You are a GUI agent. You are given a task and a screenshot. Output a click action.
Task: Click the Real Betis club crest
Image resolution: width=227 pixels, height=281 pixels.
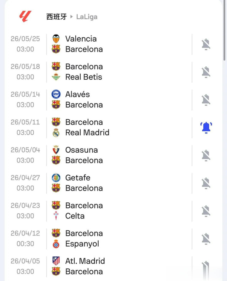tap(56, 77)
